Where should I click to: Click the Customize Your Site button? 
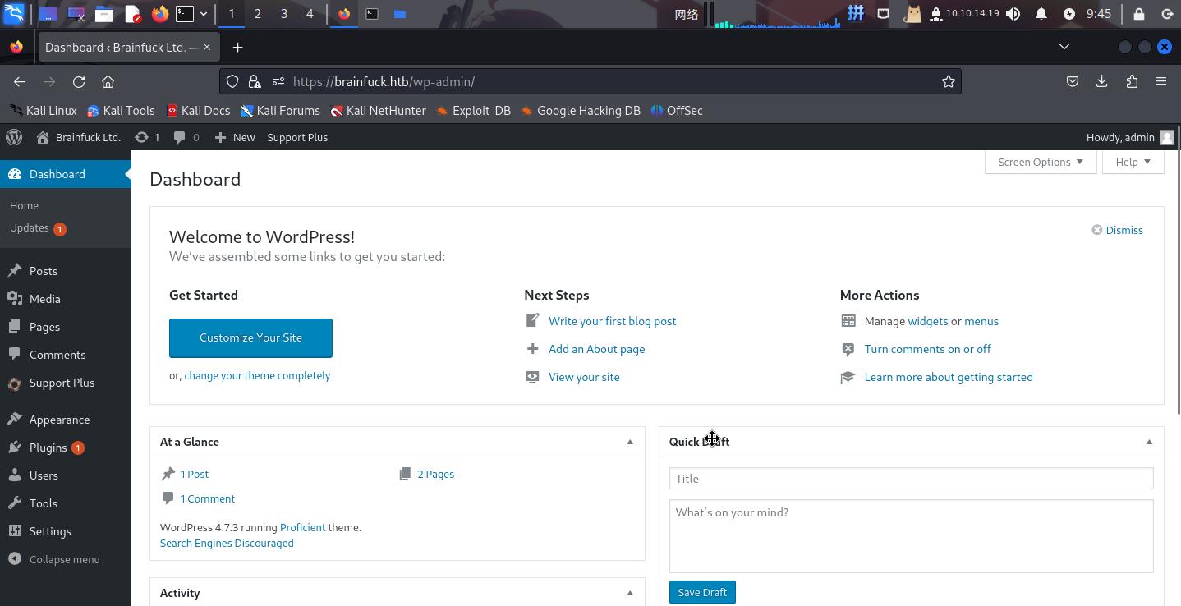coord(250,338)
